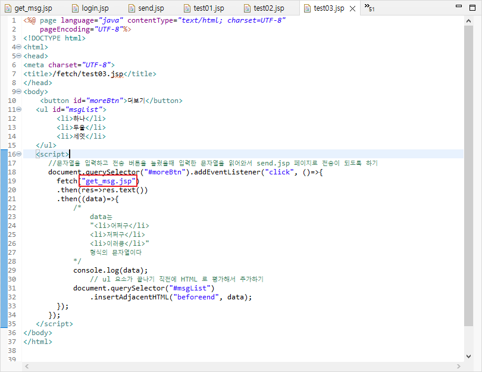Viewport: 482px width, 372px height.
Task: Click the meta charset tag on line 6
Action: pos(69,65)
